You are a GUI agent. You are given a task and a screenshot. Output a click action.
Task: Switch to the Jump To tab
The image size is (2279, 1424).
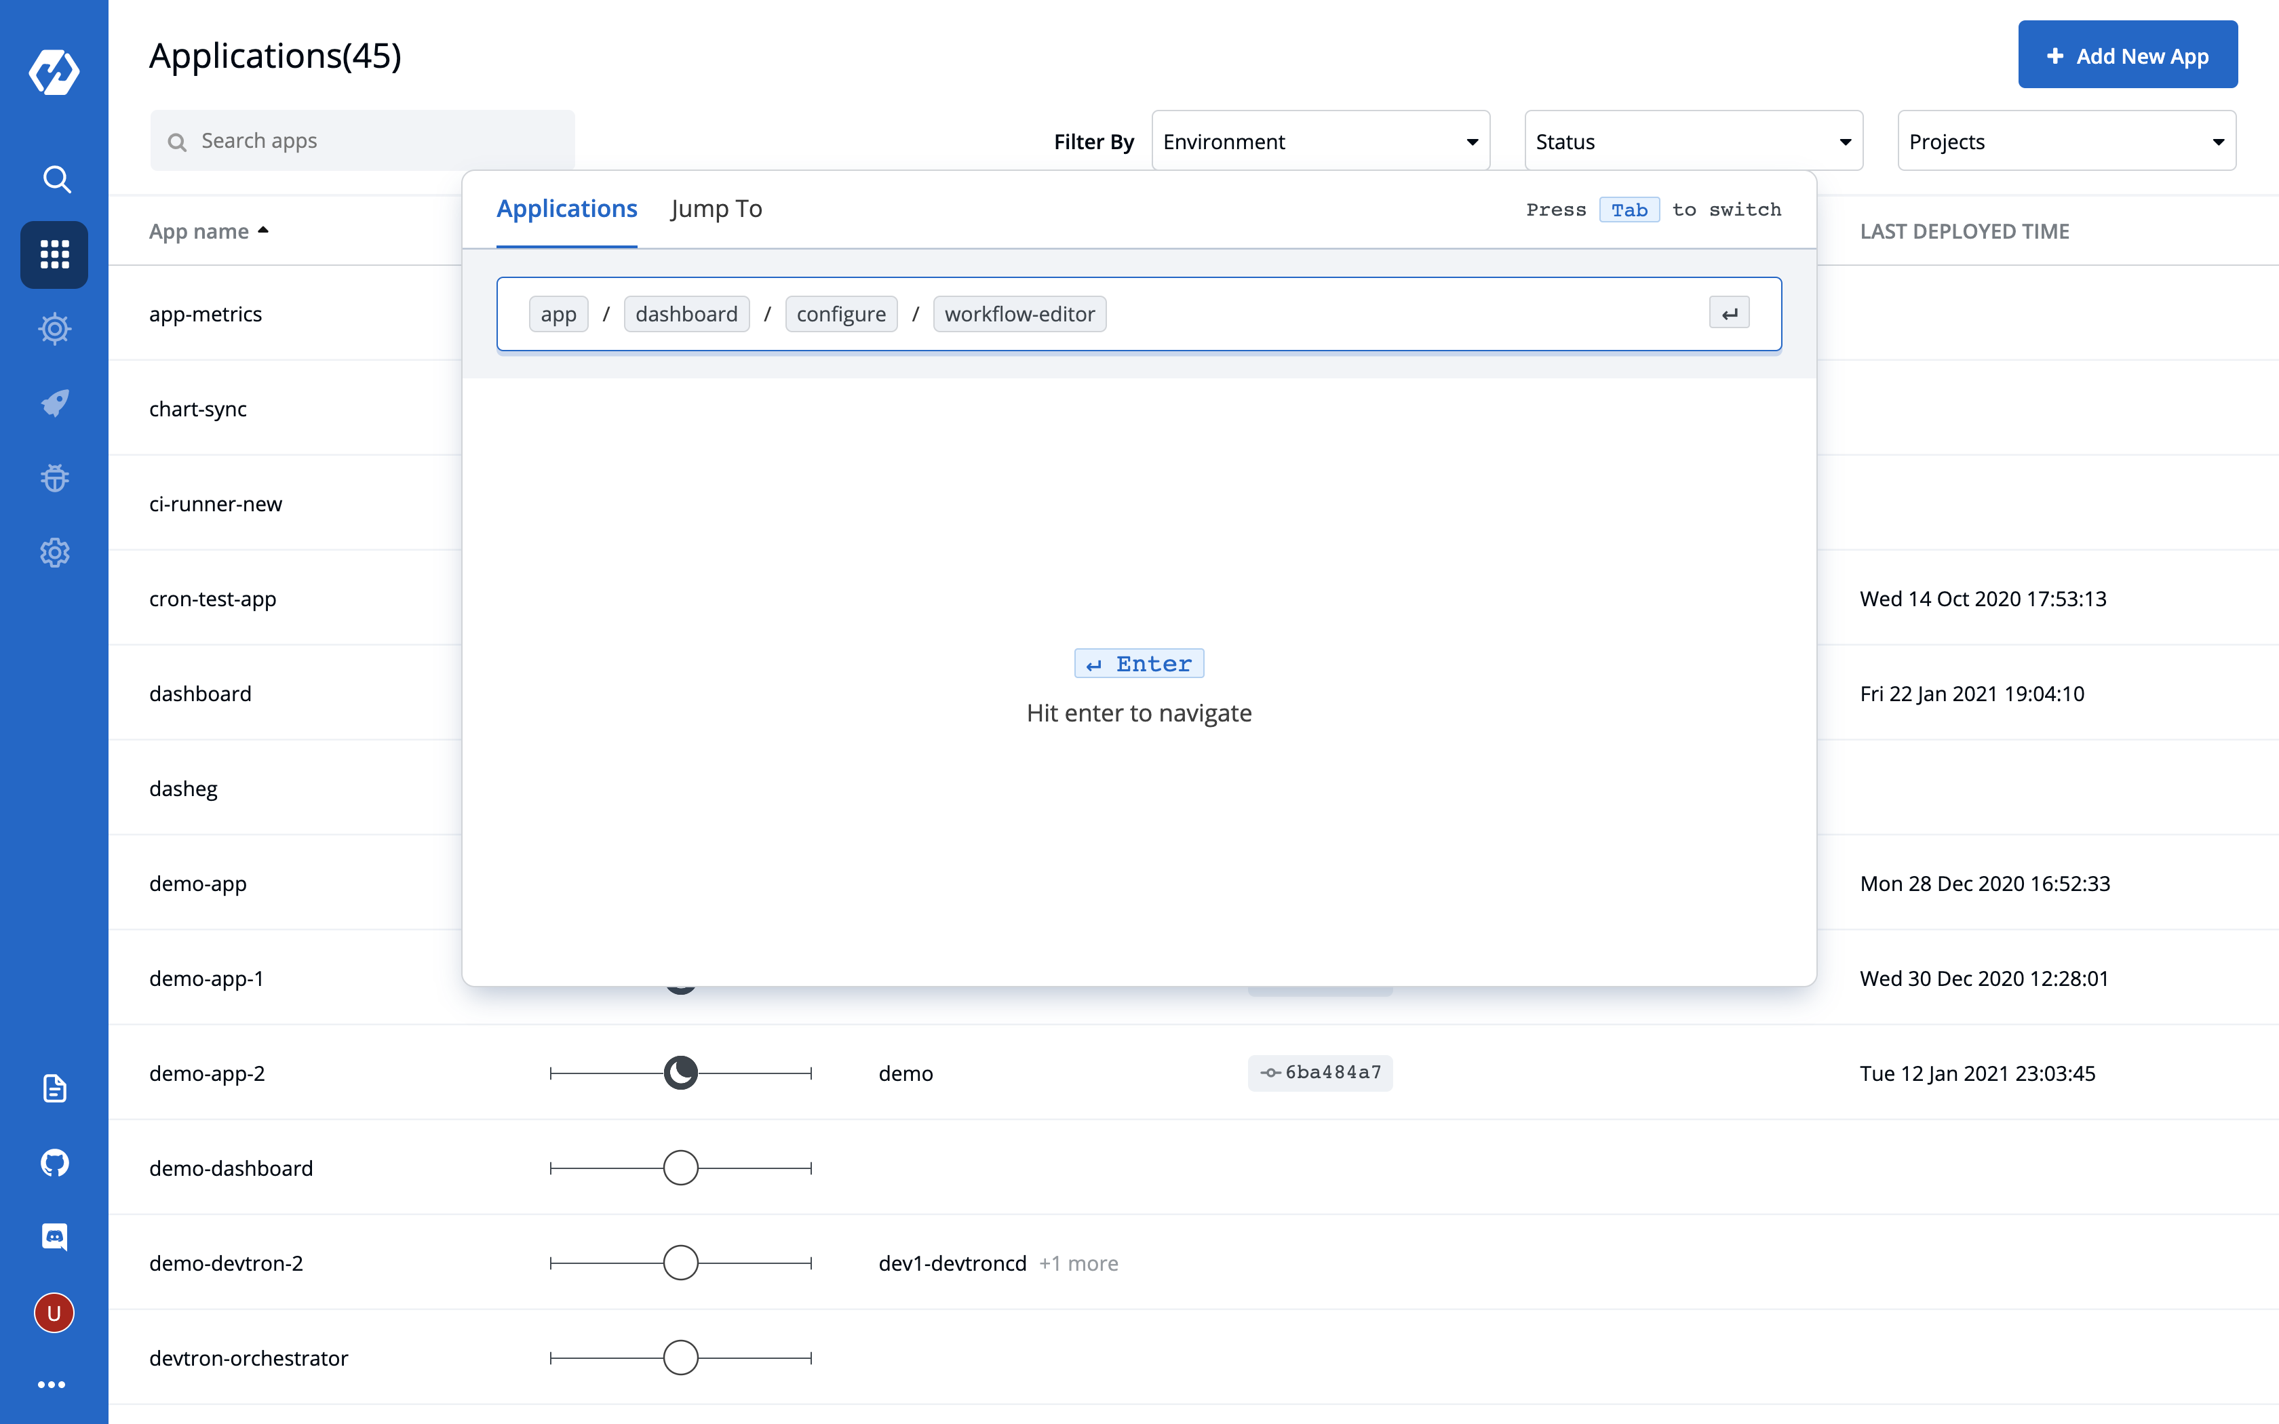coord(716,209)
